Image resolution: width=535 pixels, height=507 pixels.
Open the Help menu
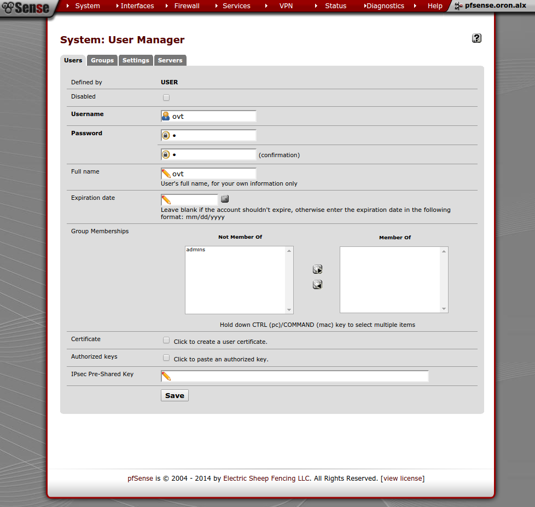435,6
